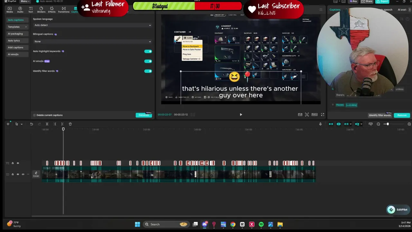
Task: Click the Generate captions button
Action: point(144,115)
